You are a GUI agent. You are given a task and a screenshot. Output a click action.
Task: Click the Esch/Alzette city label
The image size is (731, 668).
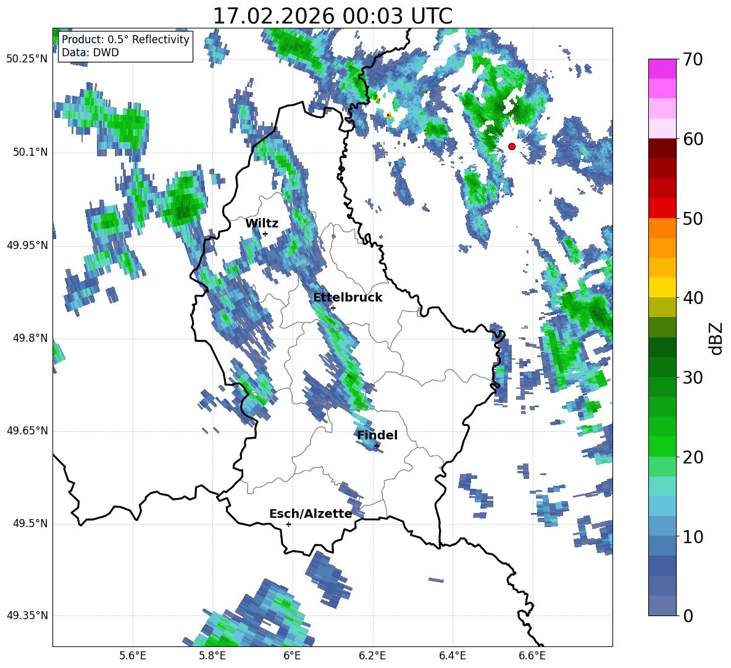(311, 514)
